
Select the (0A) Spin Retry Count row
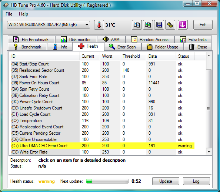point(103,89)
